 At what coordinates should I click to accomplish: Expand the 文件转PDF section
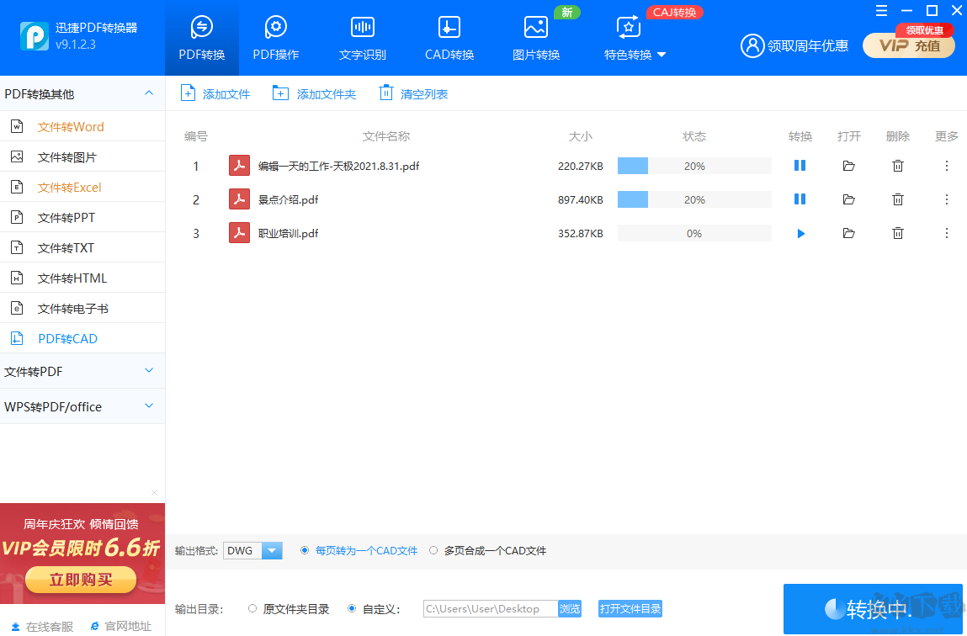click(x=149, y=370)
